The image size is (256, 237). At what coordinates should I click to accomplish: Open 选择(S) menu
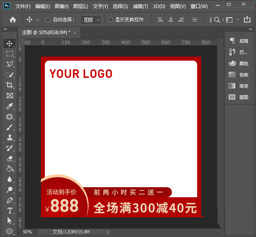tap(120, 6)
